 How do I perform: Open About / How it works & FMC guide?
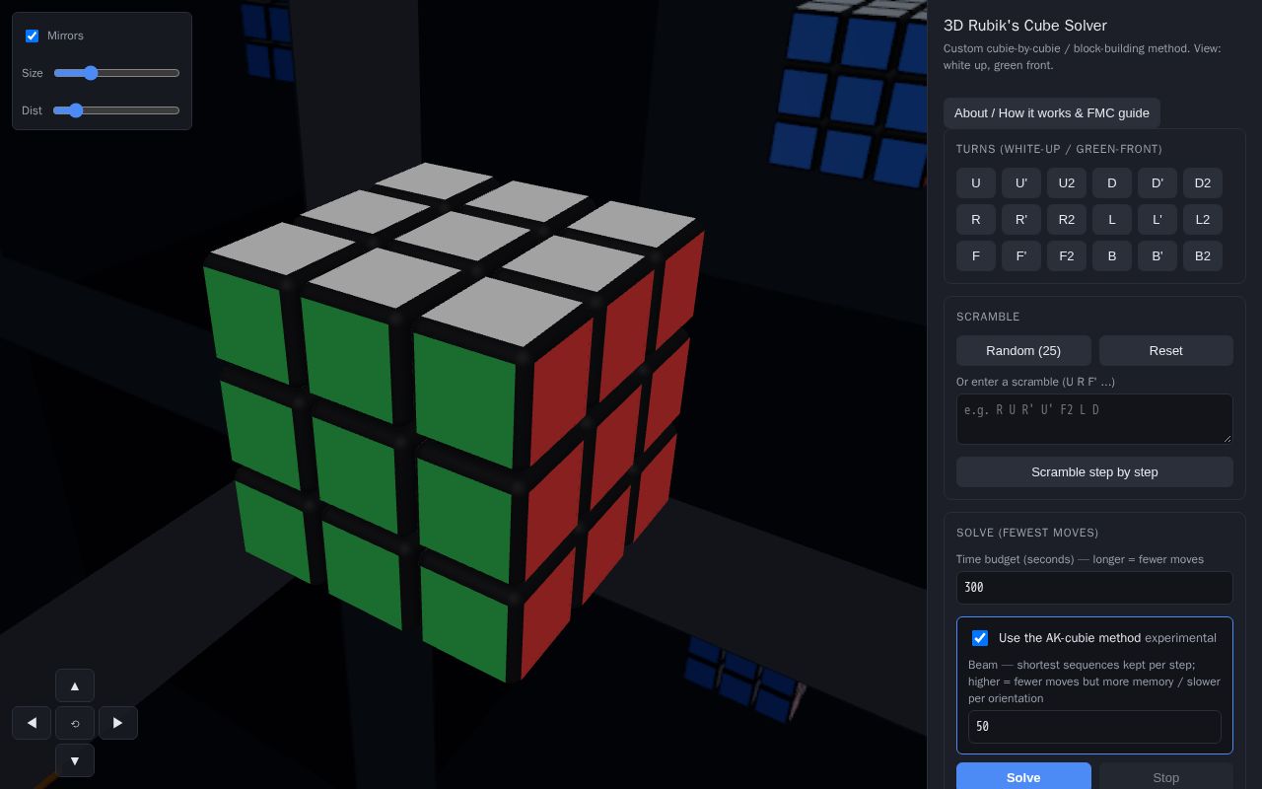pos(1052,112)
